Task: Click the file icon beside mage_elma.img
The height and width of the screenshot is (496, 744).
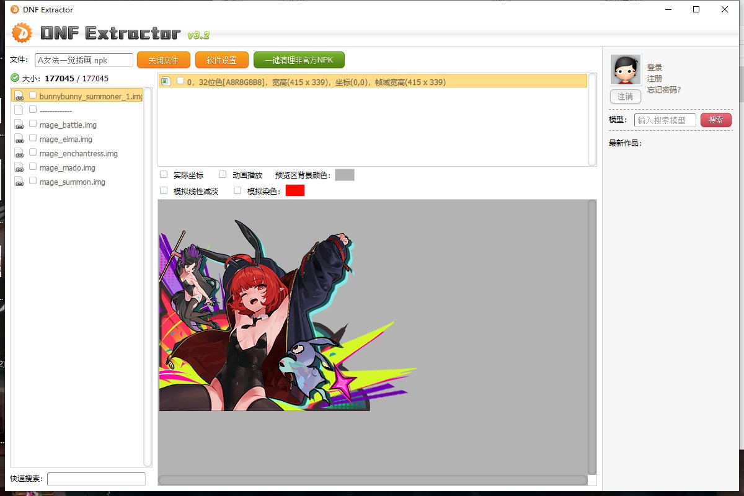Action: [x=19, y=139]
